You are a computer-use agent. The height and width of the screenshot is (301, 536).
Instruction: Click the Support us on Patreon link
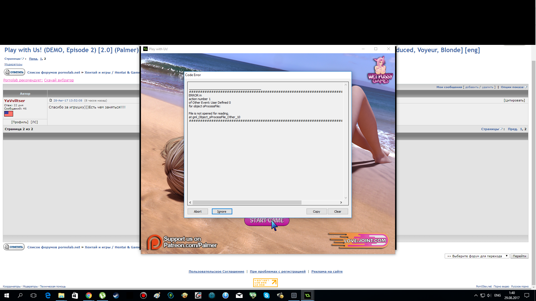click(x=181, y=242)
